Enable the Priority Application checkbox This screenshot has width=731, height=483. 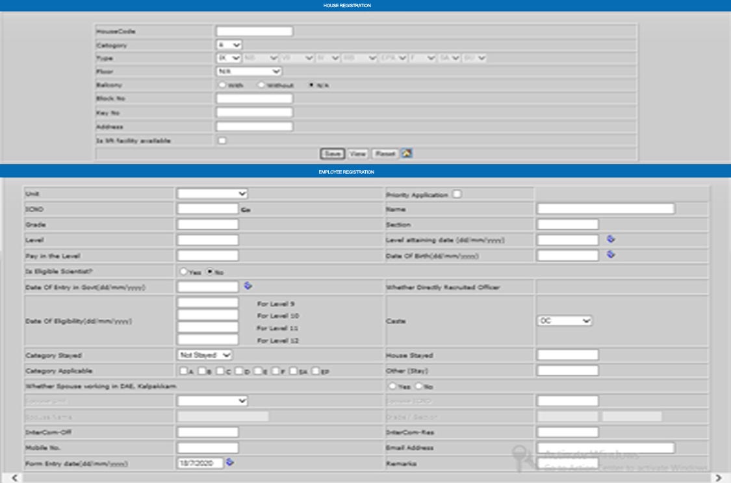coord(457,194)
